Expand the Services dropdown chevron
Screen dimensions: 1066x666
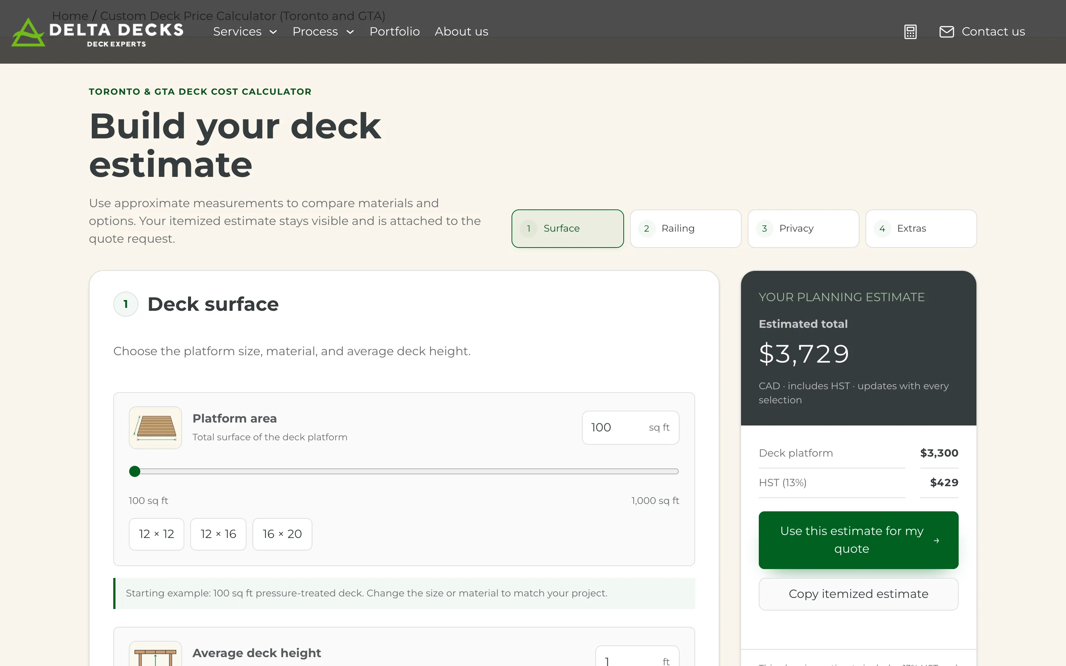click(x=273, y=32)
